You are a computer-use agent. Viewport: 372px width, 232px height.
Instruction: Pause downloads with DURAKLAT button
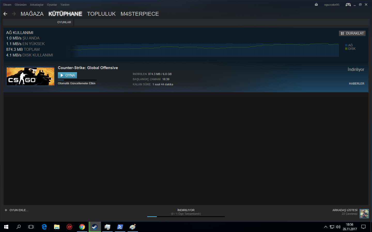pos(352,33)
